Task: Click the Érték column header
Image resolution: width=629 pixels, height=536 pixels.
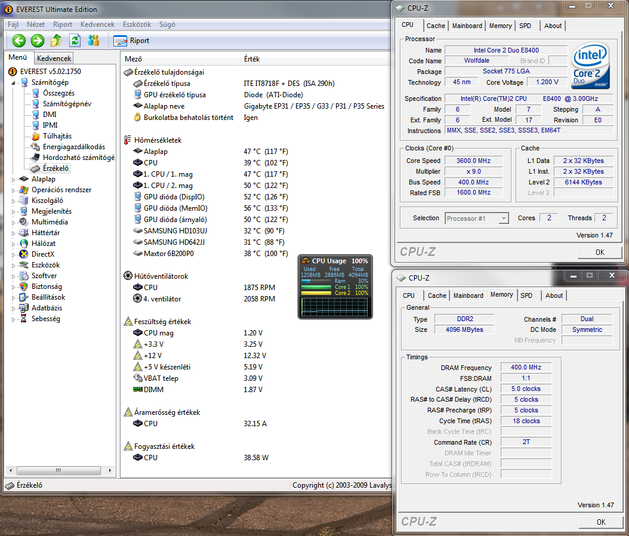Action: tap(316, 59)
